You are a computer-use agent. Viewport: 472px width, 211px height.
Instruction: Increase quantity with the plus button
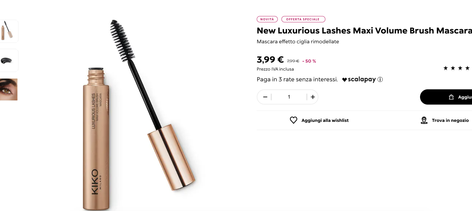[x=313, y=97]
